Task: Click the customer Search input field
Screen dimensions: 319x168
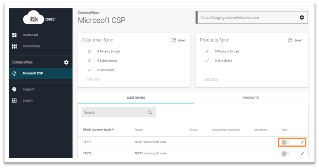Action: tap(118, 112)
